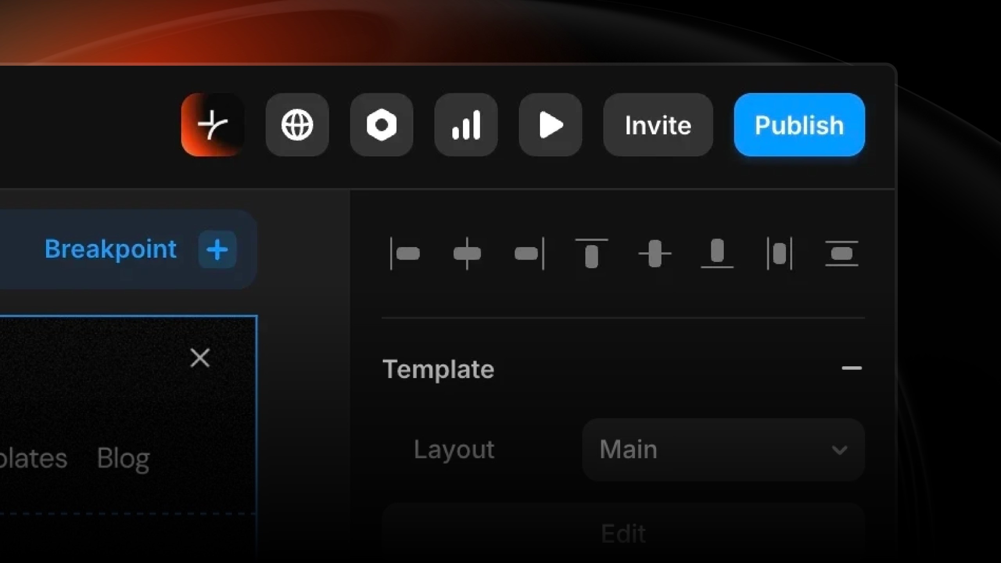Open the Layout Main dropdown
Screen dimensions: 1001x563
tap(723, 450)
